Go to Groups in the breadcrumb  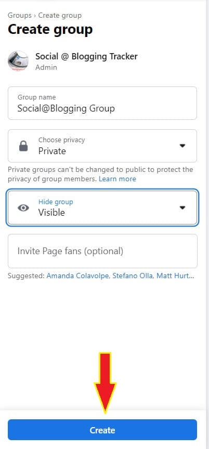pos(20,15)
